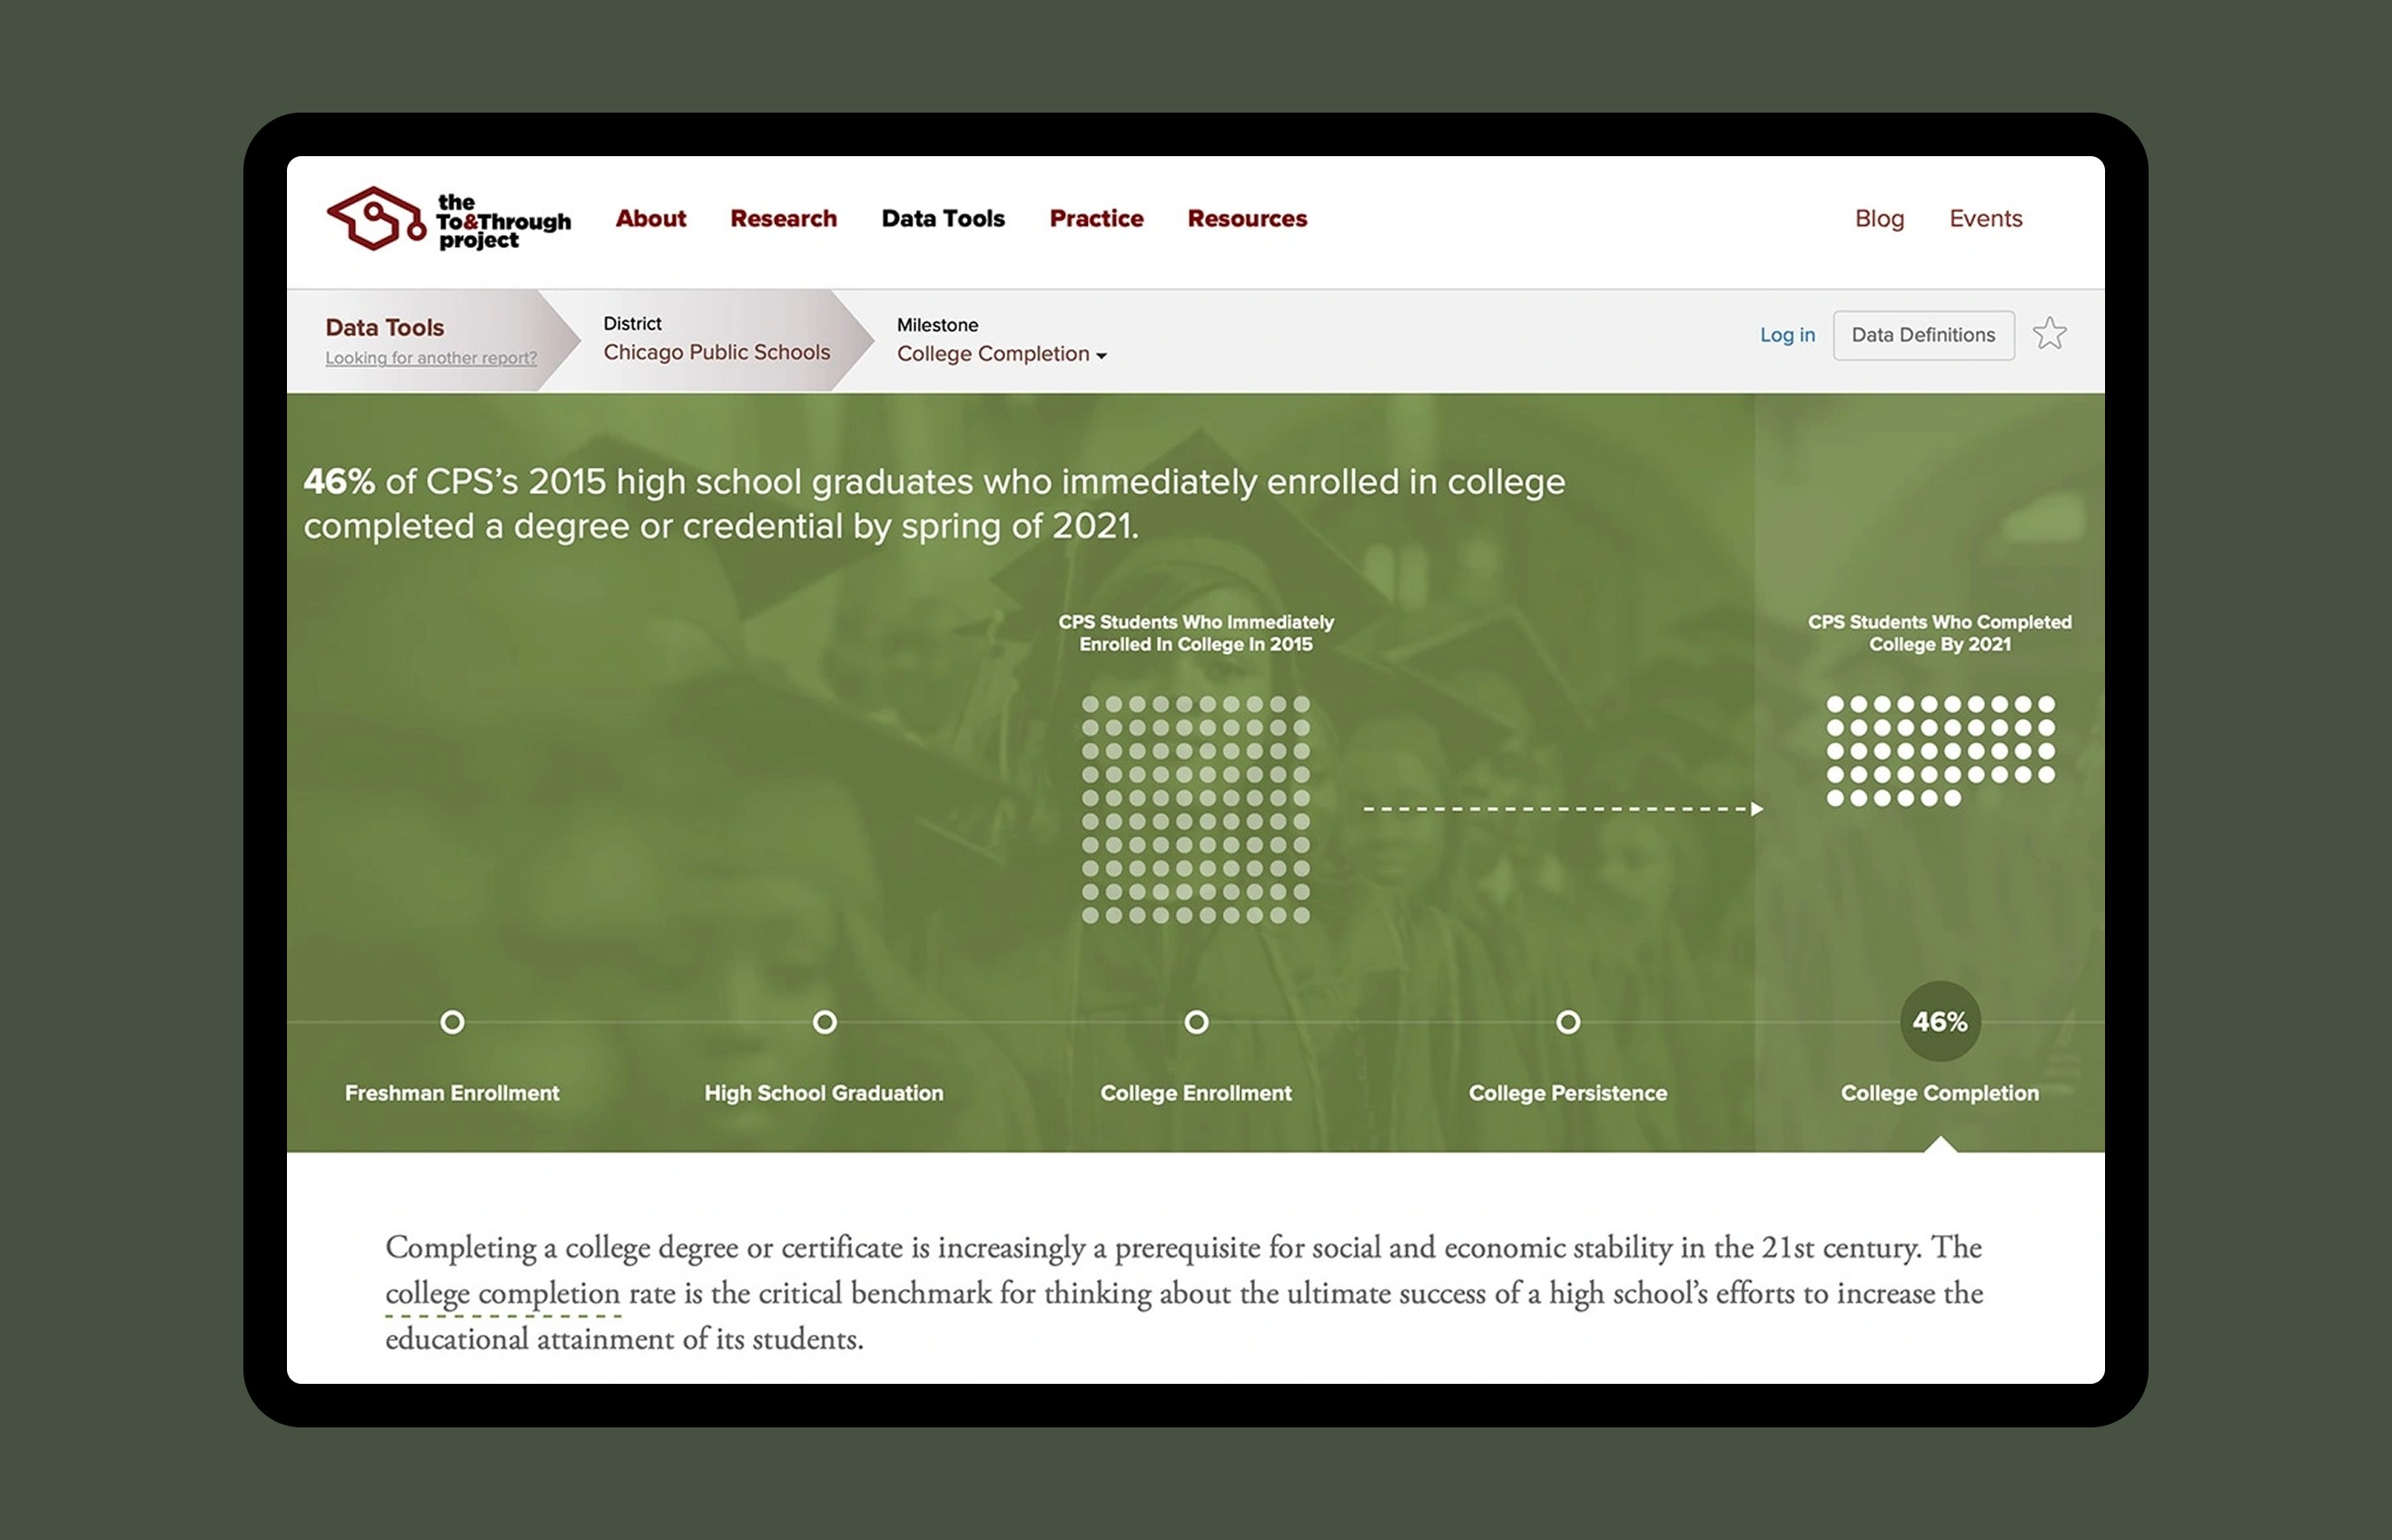Visit the Blog link
The height and width of the screenshot is (1540, 2392).
point(1879,219)
